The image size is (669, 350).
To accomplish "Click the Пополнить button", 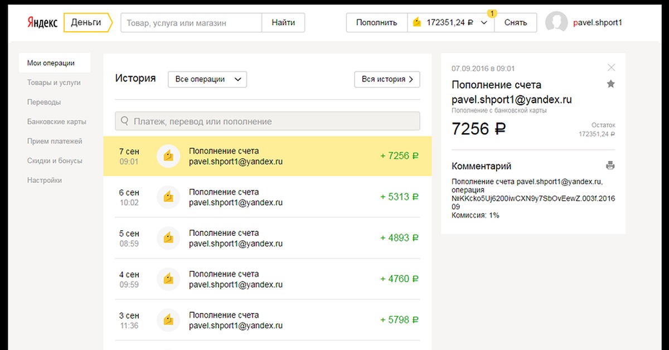I will coord(377,23).
